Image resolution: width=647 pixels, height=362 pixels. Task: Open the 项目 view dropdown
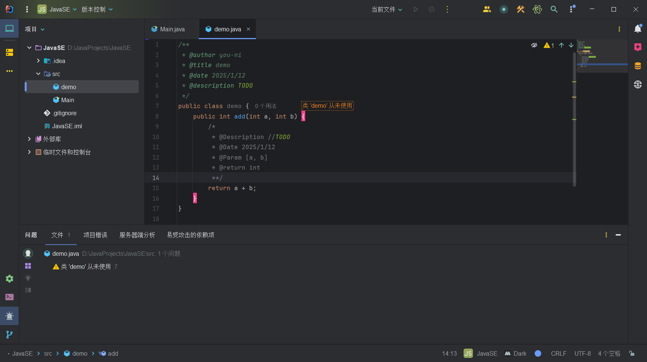point(35,29)
